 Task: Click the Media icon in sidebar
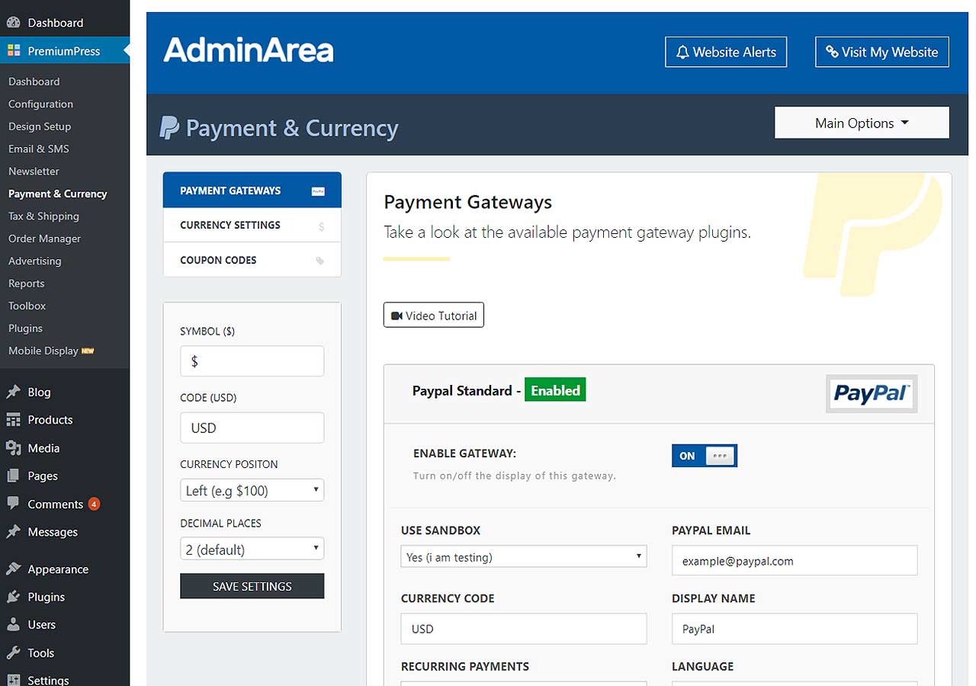tap(13, 448)
